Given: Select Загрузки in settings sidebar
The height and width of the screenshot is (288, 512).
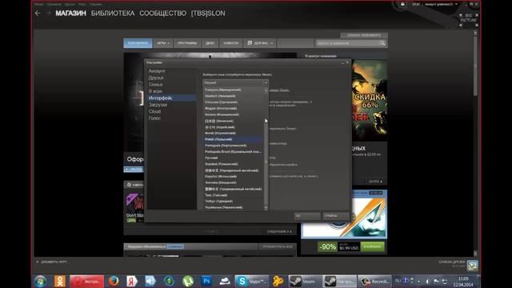Looking at the screenshot, I should pos(158,105).
